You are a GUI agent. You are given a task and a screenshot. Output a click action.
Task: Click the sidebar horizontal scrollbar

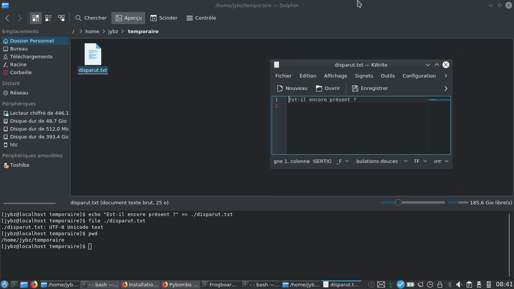coord(29,203)
